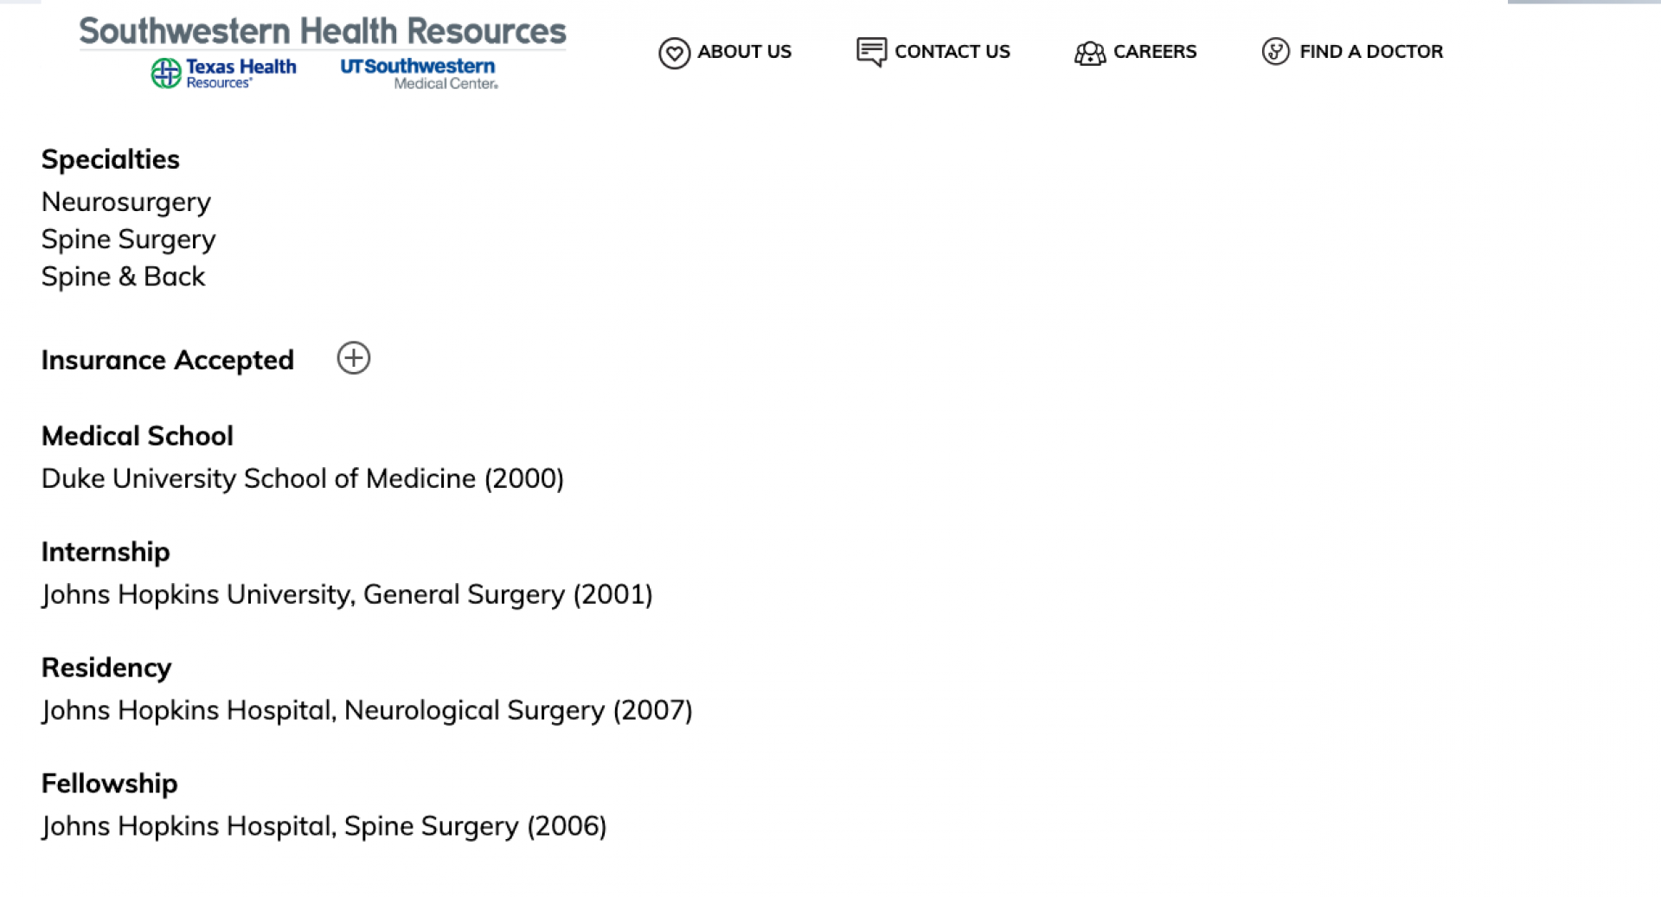The image size is (1661, 897).
Task: Click the Texas Health Resources cross logo
Action: click(166, 74)
